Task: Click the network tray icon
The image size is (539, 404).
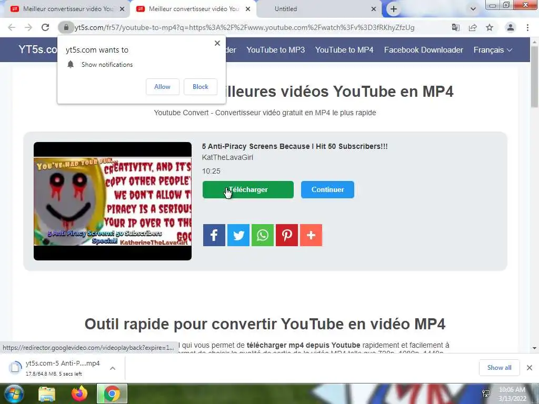Action: (x=486, y=393)
